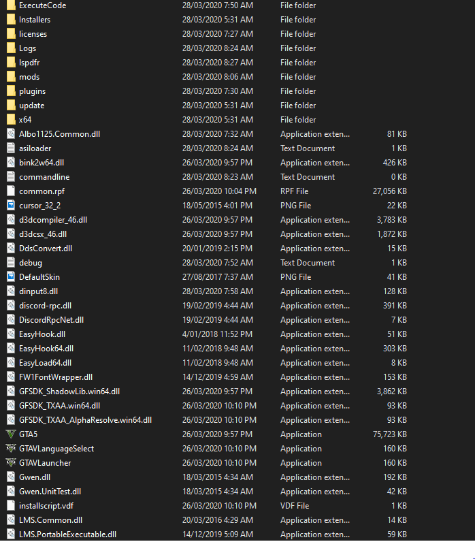Click the VDF File type cell

pos(295,505)
